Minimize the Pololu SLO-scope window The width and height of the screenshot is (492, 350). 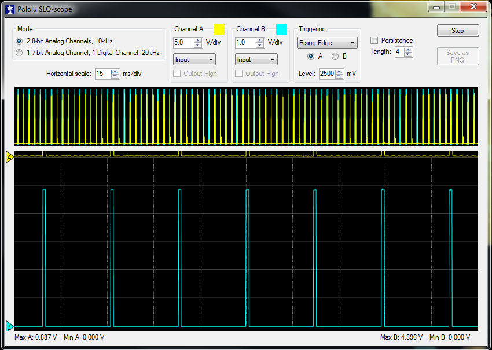point(436,7)
